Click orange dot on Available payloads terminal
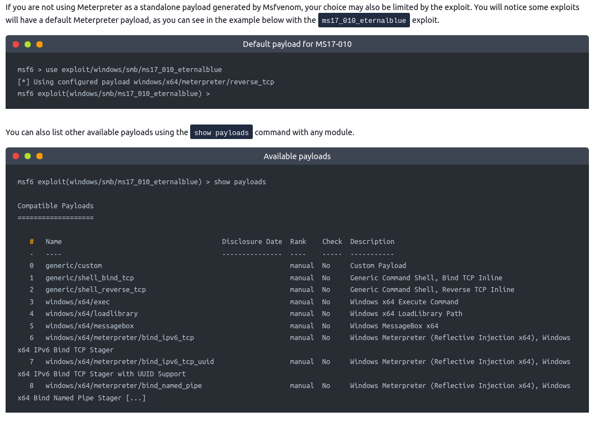 pos(40,156)
